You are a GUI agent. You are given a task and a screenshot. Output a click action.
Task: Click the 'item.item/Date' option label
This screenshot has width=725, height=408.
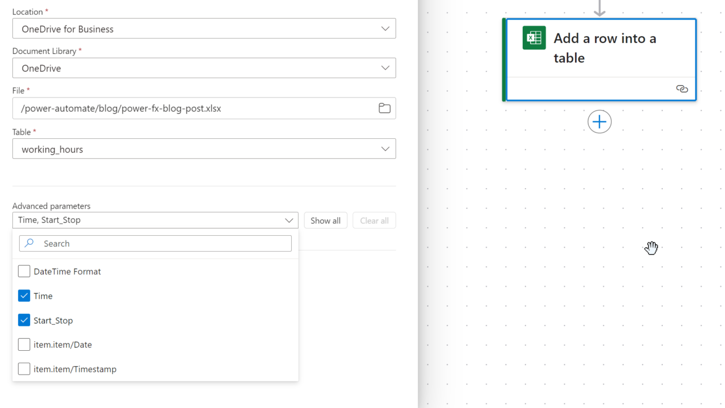tap(63, 345)
